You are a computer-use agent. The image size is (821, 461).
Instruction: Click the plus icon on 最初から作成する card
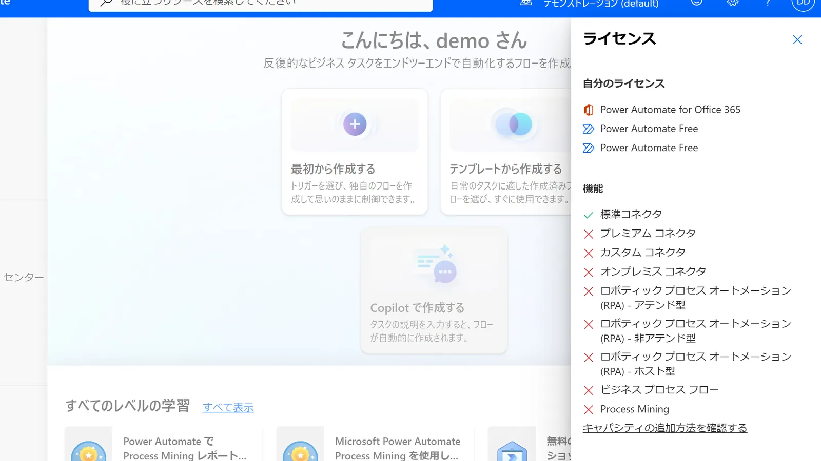click(x=355, y=124)
